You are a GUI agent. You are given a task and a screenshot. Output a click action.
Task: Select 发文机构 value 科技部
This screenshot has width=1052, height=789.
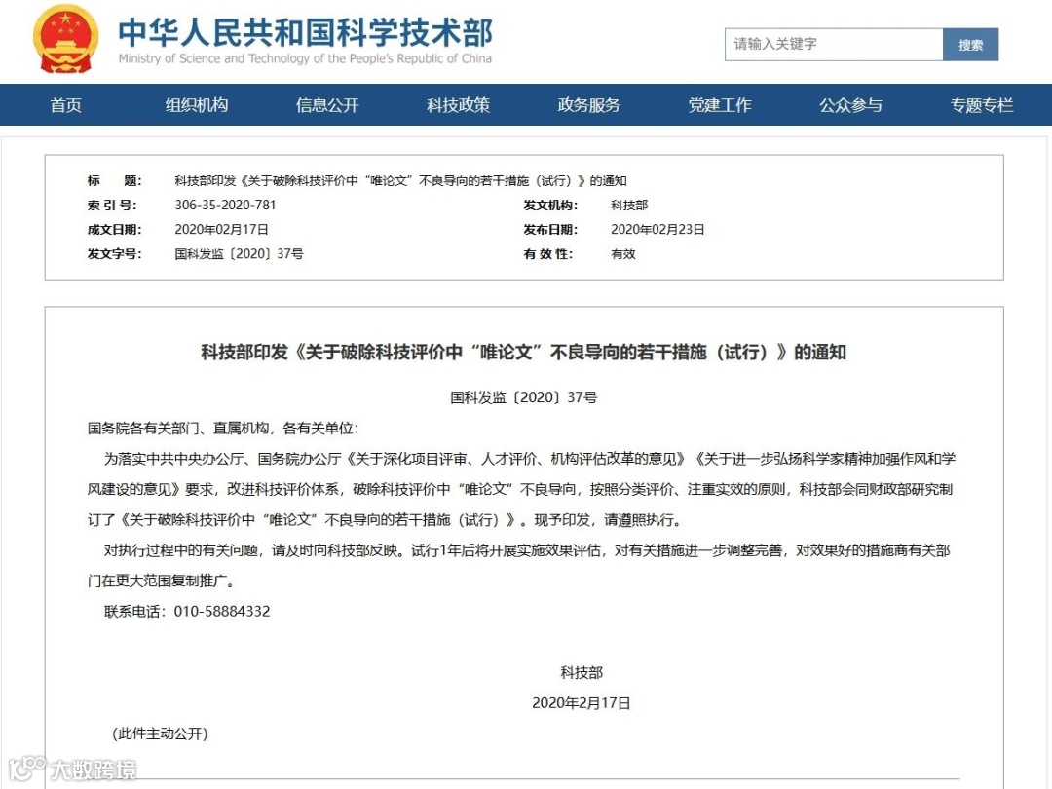(629, 206)
